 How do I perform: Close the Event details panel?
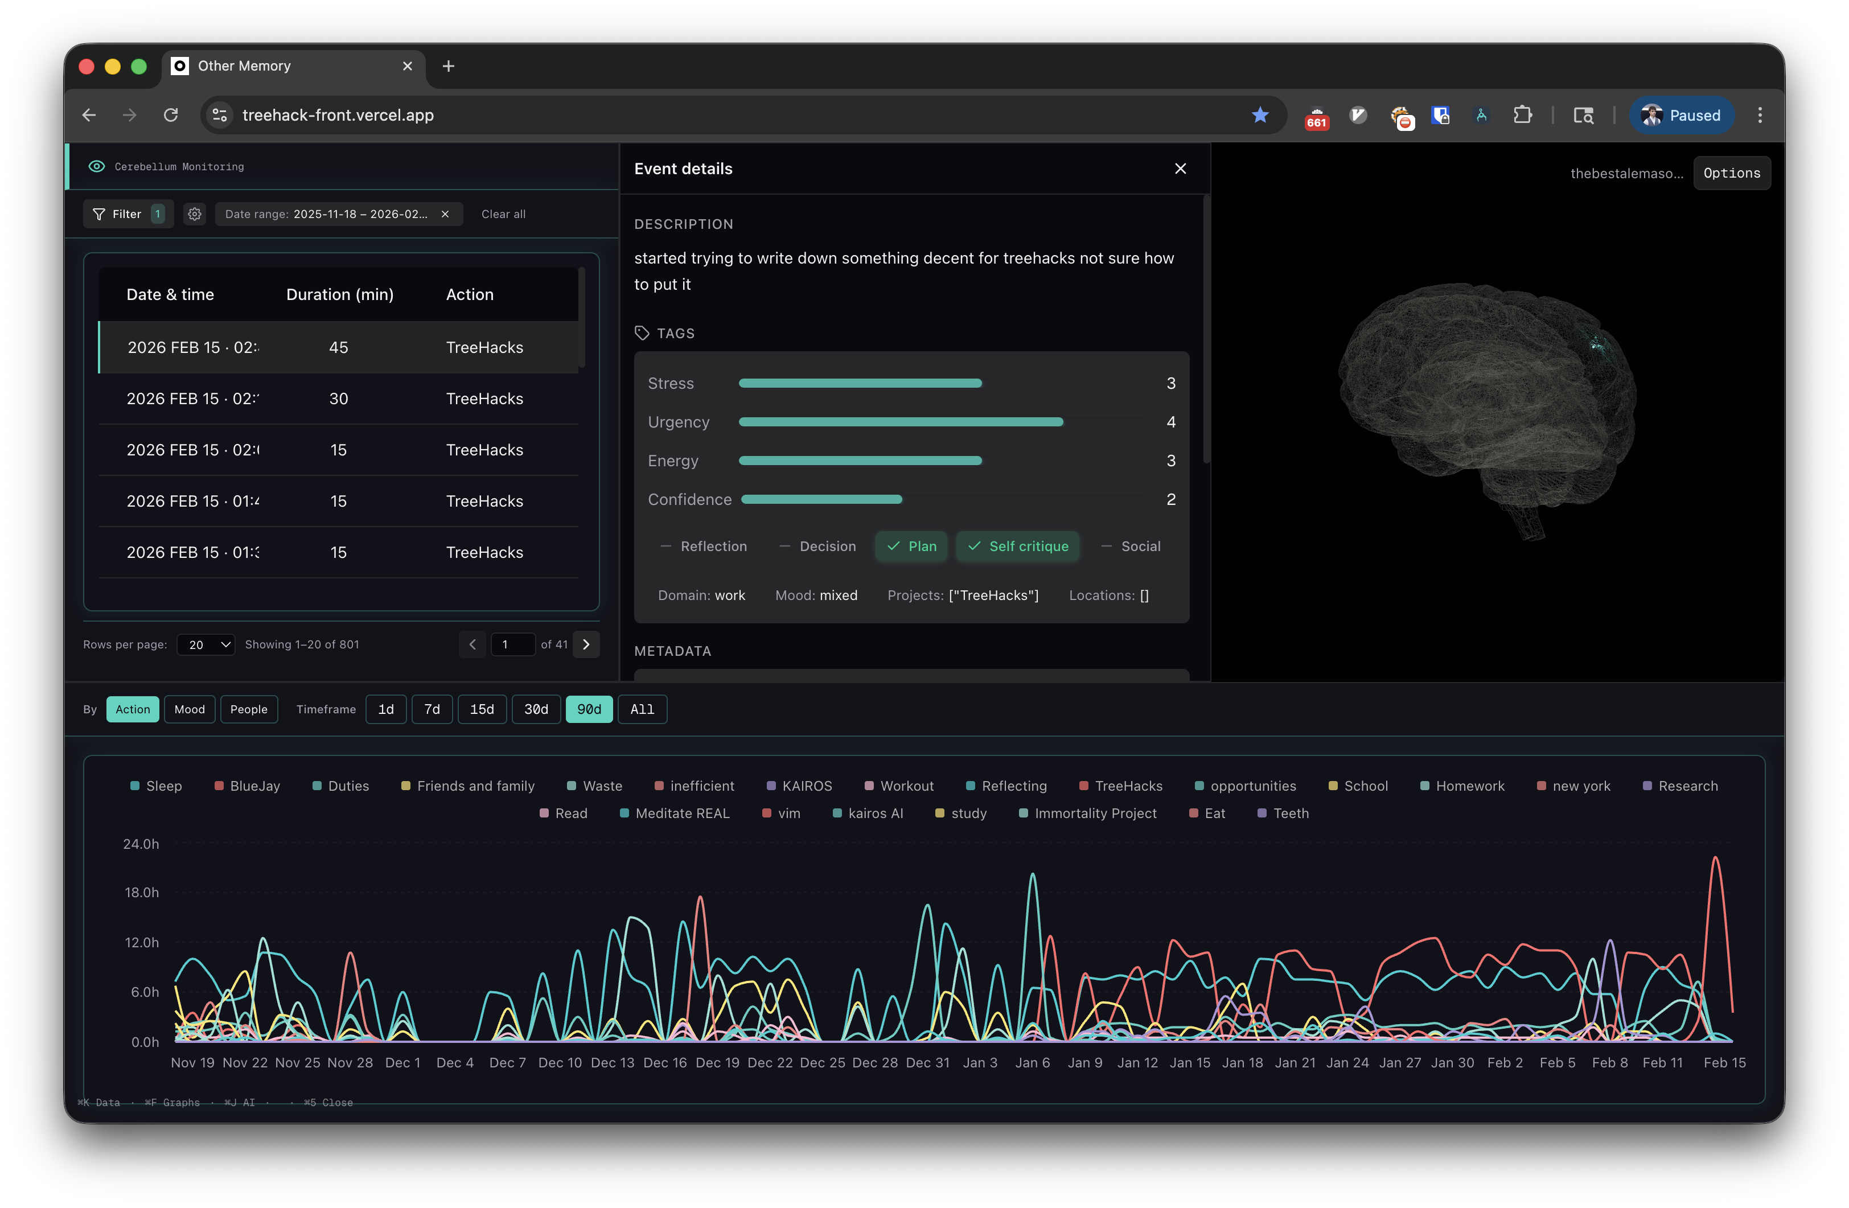coord(1180,169)
